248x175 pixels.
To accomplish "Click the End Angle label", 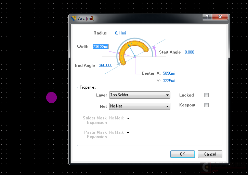I will pos(85,65).
